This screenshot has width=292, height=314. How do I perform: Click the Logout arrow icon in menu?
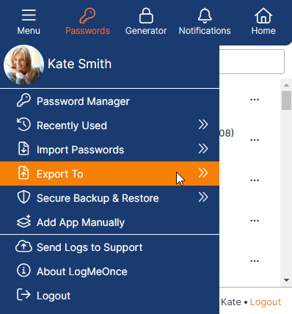[x=23, y=294]
